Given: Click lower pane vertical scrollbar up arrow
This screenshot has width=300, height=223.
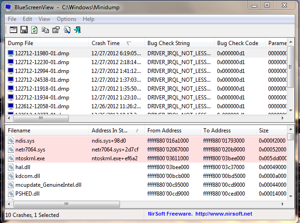Looking at the screenshot, I should pyautogui.click(x=291, y=129).
